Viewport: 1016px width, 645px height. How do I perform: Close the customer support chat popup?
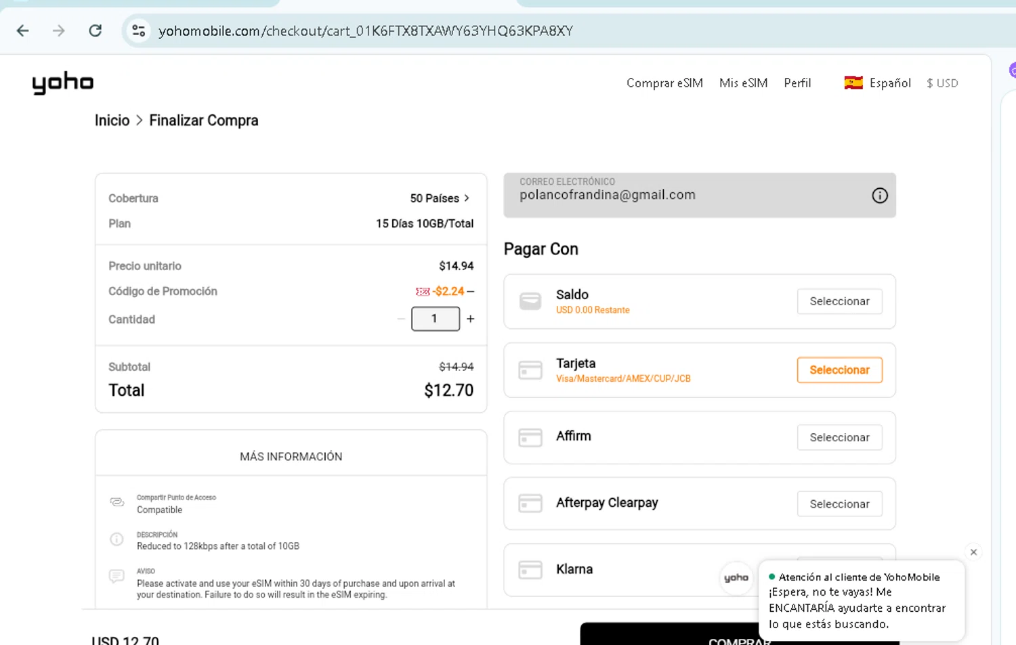[973, 552]
